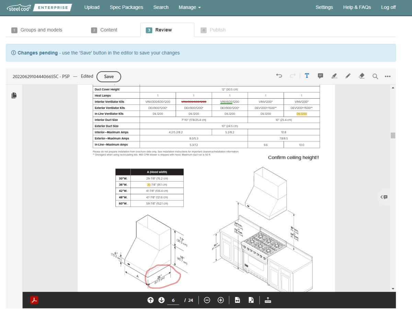Switch to Groups and models step
This screenshot has width=412, height=309.
[37, 30]
